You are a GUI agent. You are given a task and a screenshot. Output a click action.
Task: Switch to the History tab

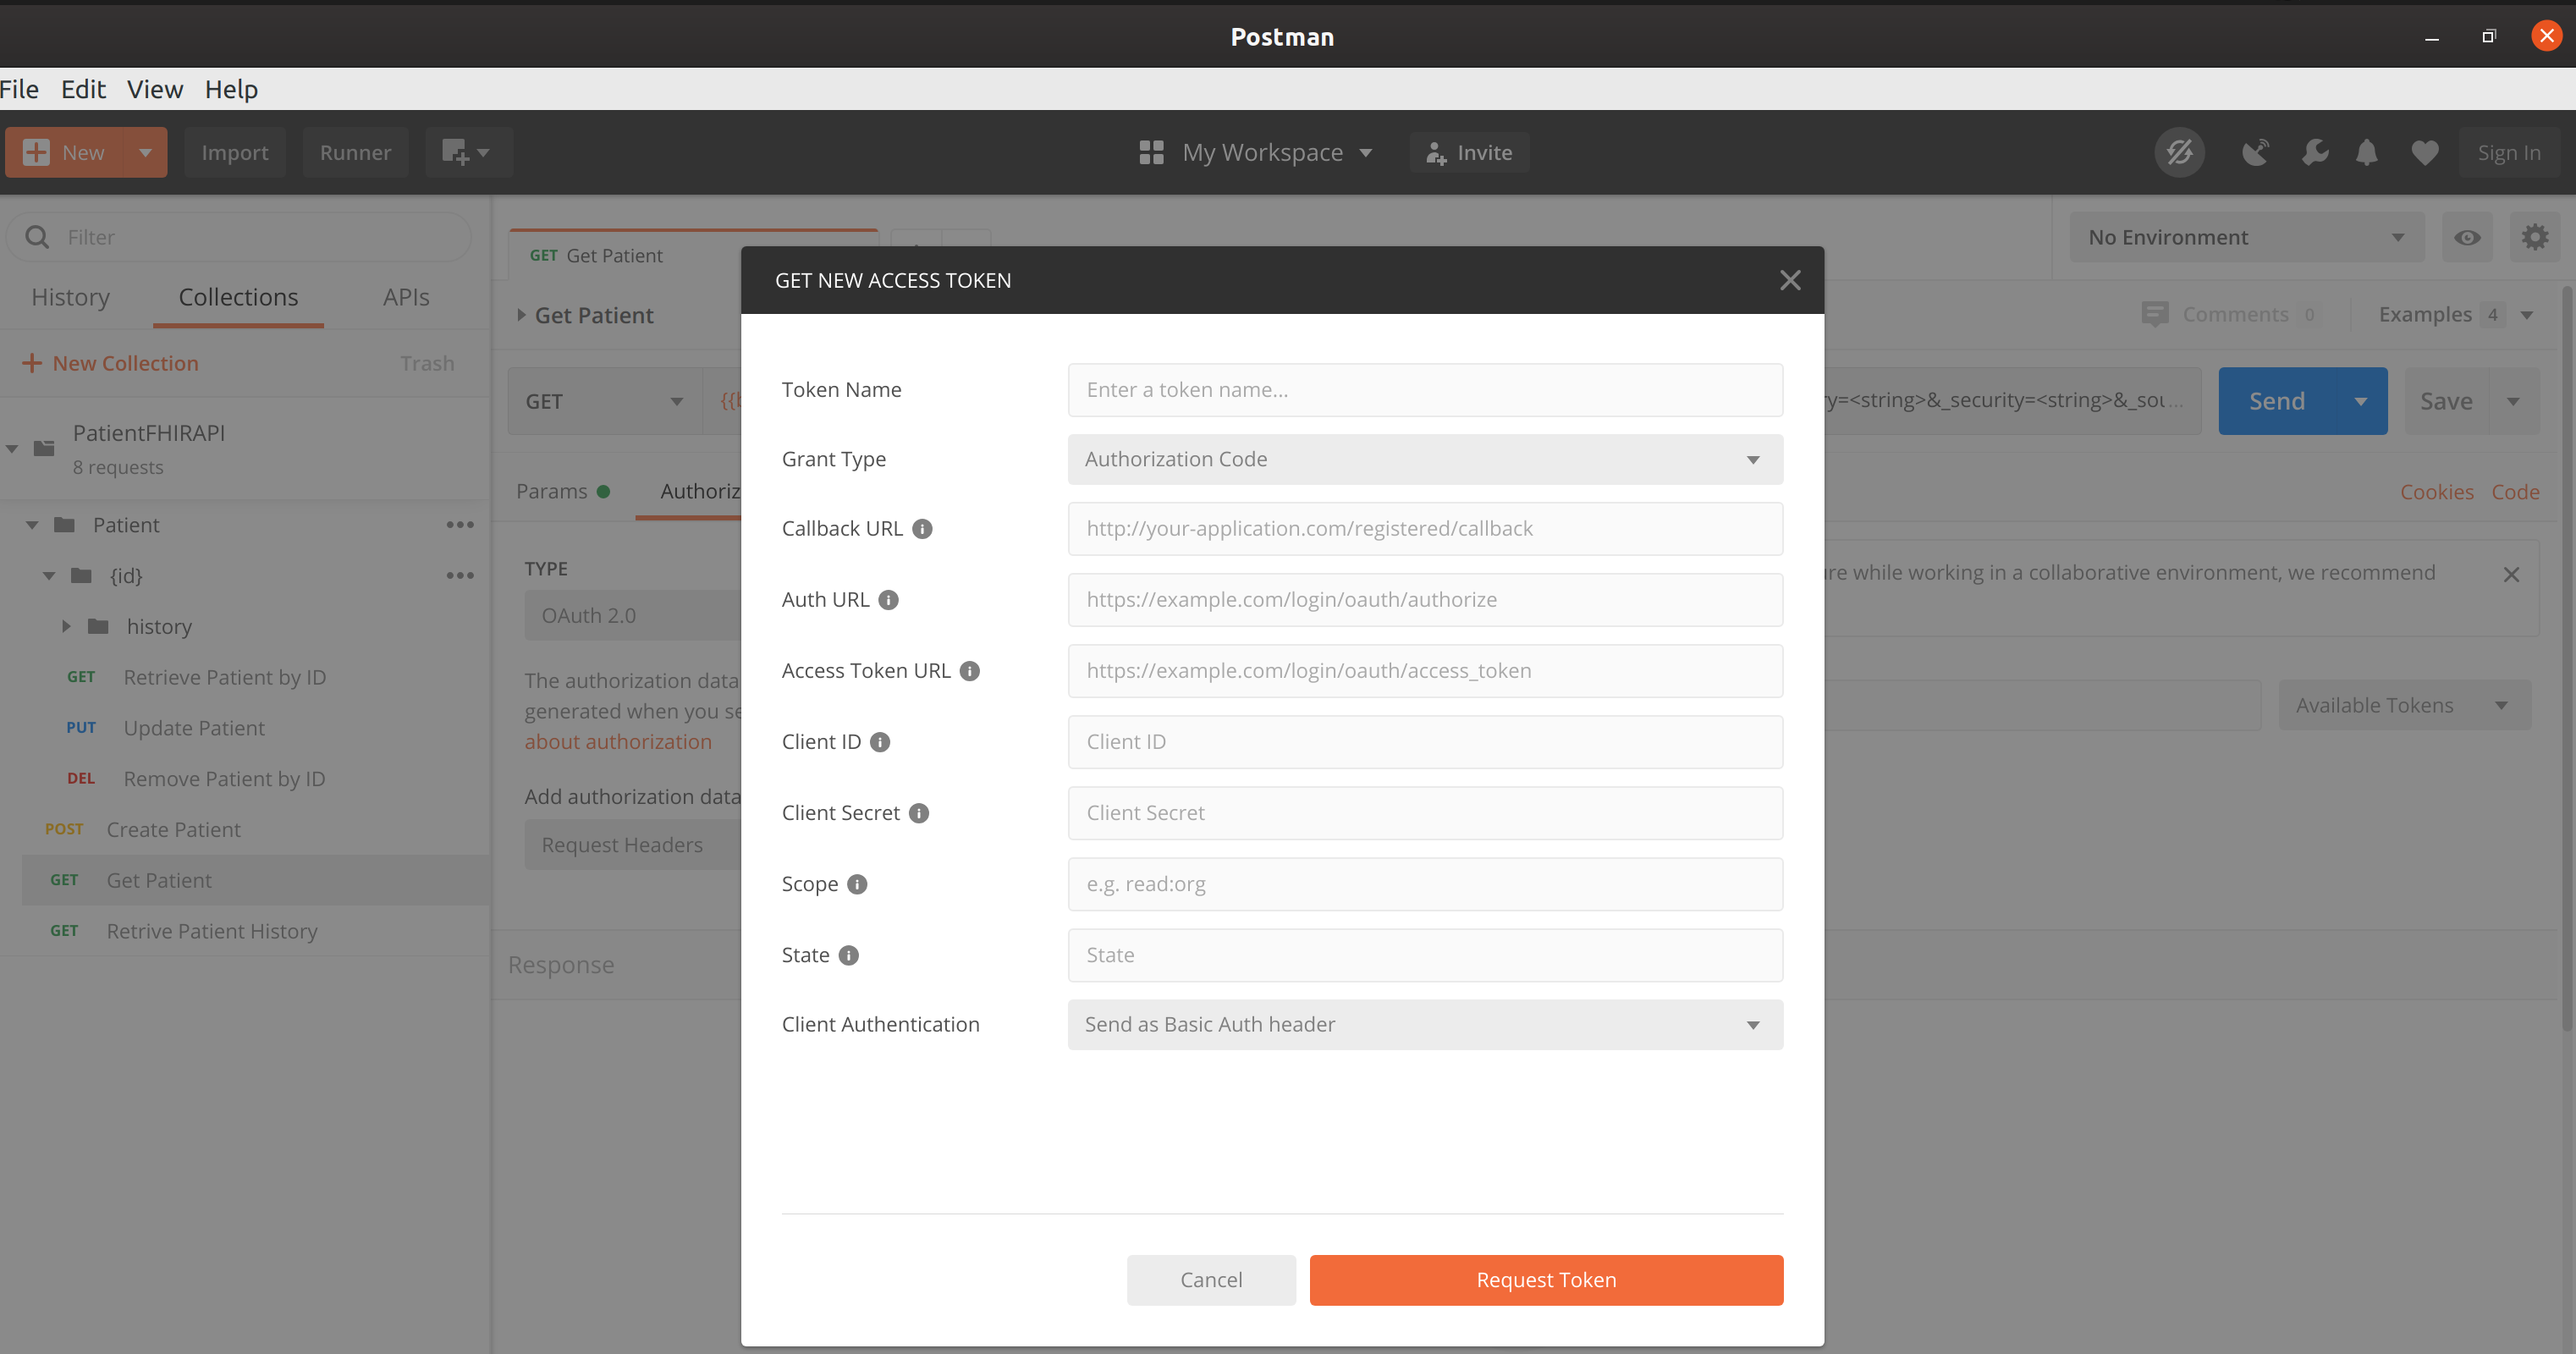[70, 297]
